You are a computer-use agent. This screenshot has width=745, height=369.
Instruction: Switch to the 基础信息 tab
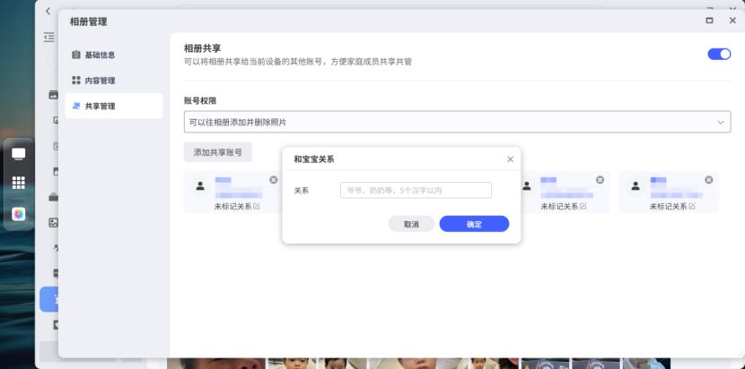(114, 55)
